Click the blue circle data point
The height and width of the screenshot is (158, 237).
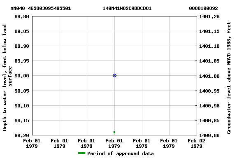click(114, 75)
